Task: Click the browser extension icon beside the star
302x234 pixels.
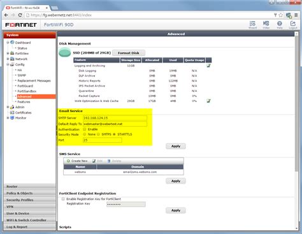Action: [289, 15]
